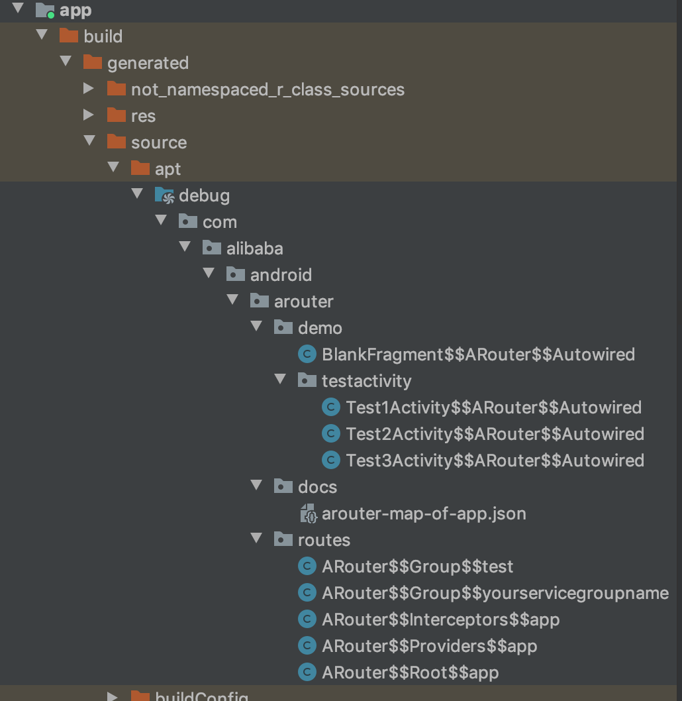Click the not_namespaced_r_class_sources folder icon
The height and width of the screenshot is (701, 682).
point(116,89)
